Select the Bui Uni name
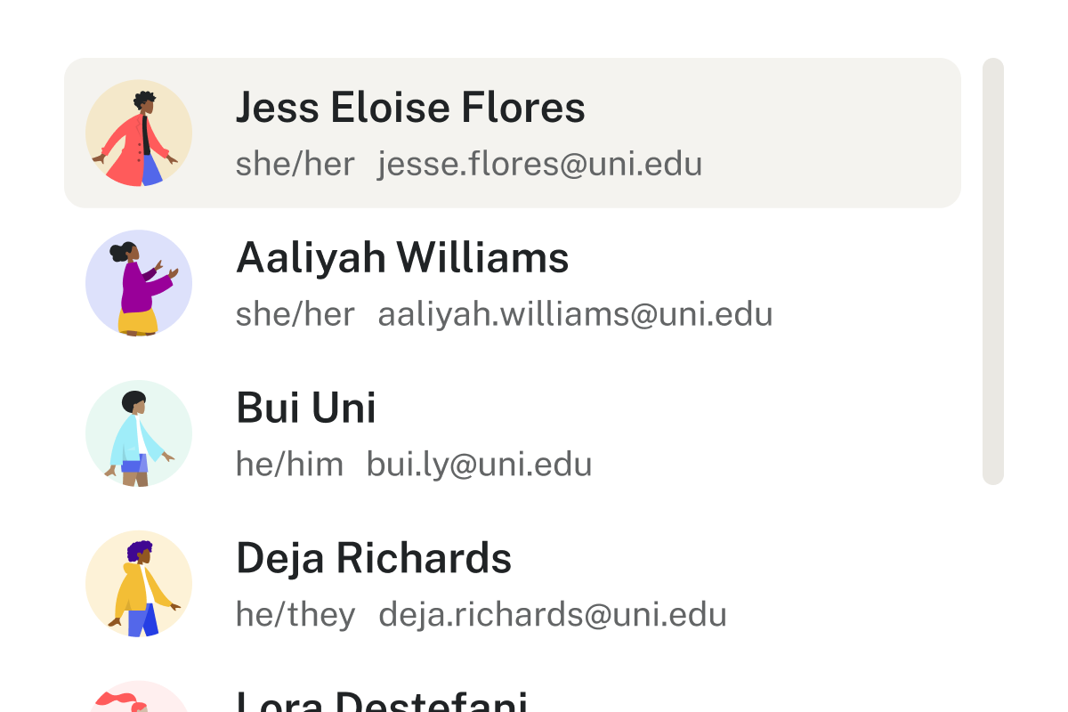Viewport: 1068px width, 712px height. pyautogui.click(x=306, y=408)
